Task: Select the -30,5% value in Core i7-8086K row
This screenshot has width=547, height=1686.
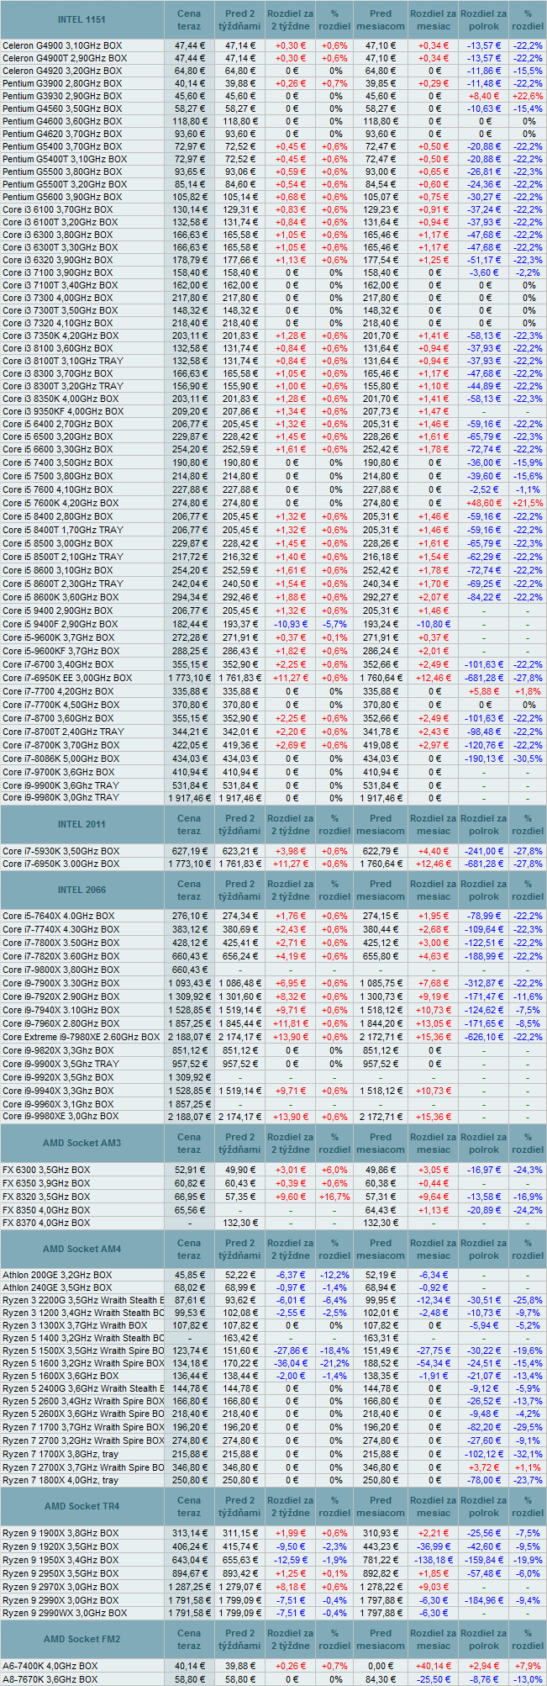Action: (x=528, y=758)
